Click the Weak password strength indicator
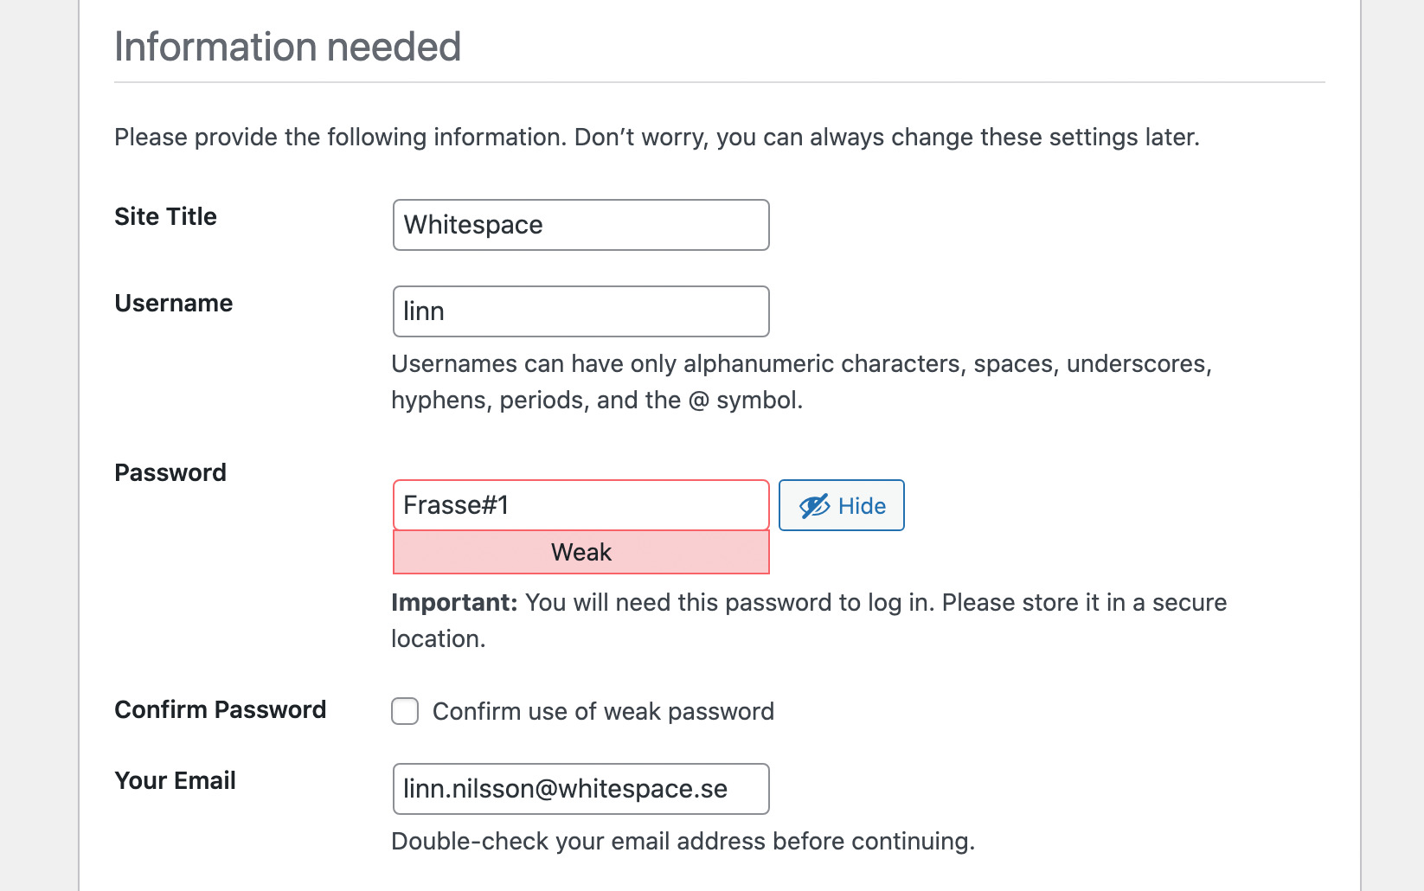This screenshot has height=891, width=1424. point(581,553)
